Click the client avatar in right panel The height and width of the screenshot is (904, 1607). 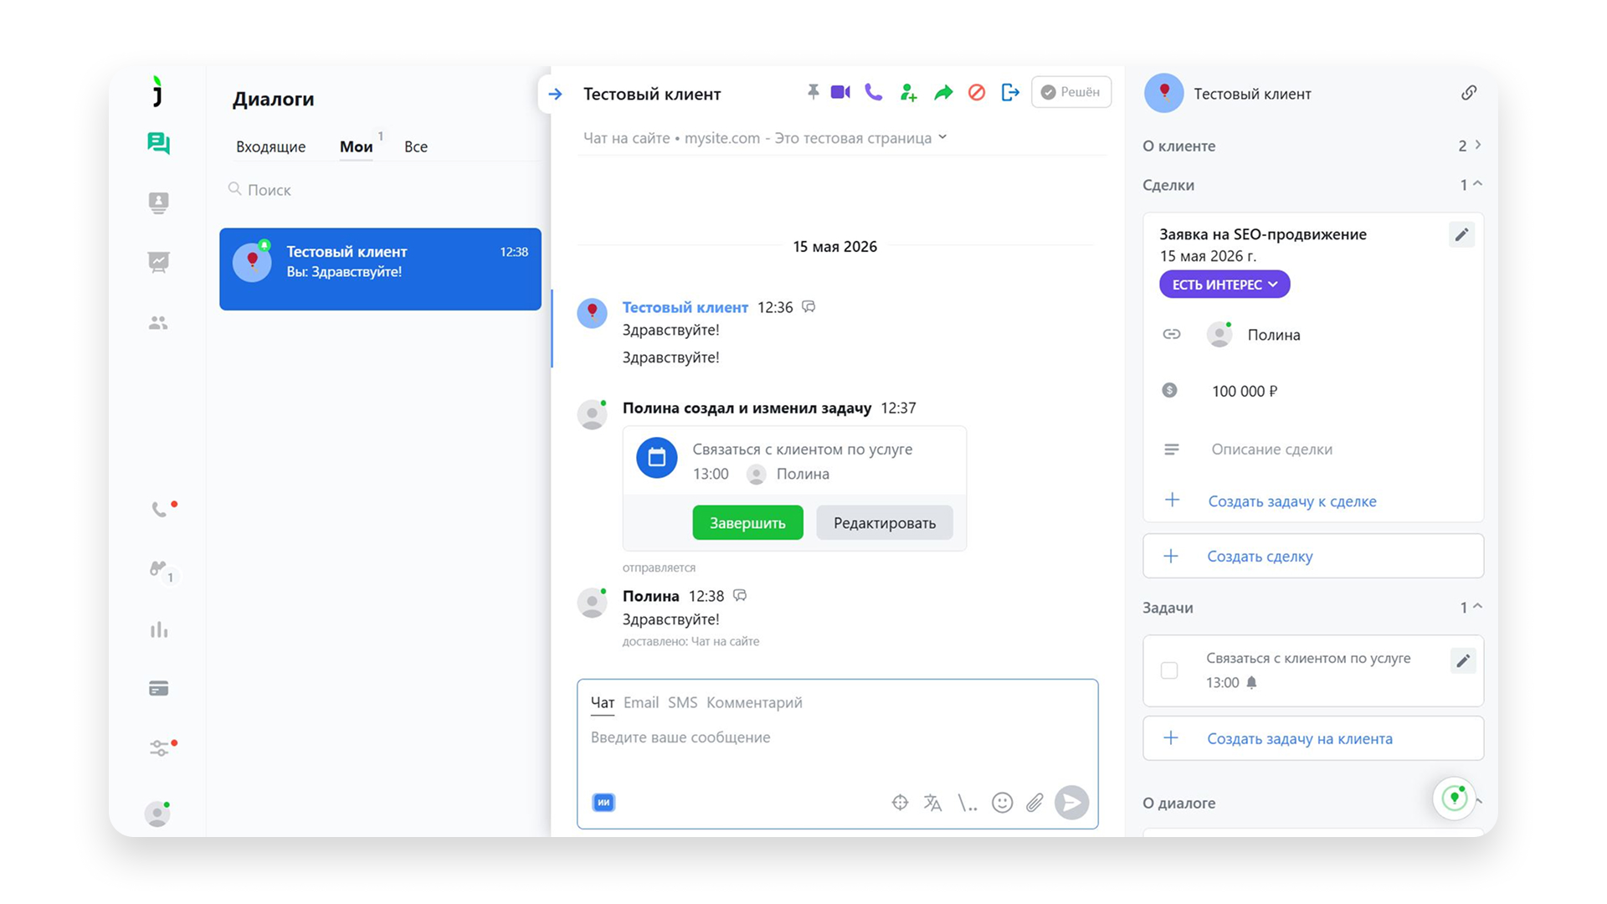(x=1163, y=93)
